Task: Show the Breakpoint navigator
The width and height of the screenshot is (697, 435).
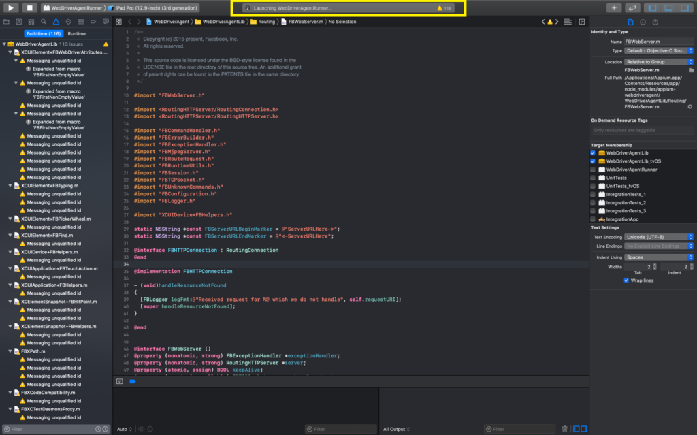Action: point(93,22)
